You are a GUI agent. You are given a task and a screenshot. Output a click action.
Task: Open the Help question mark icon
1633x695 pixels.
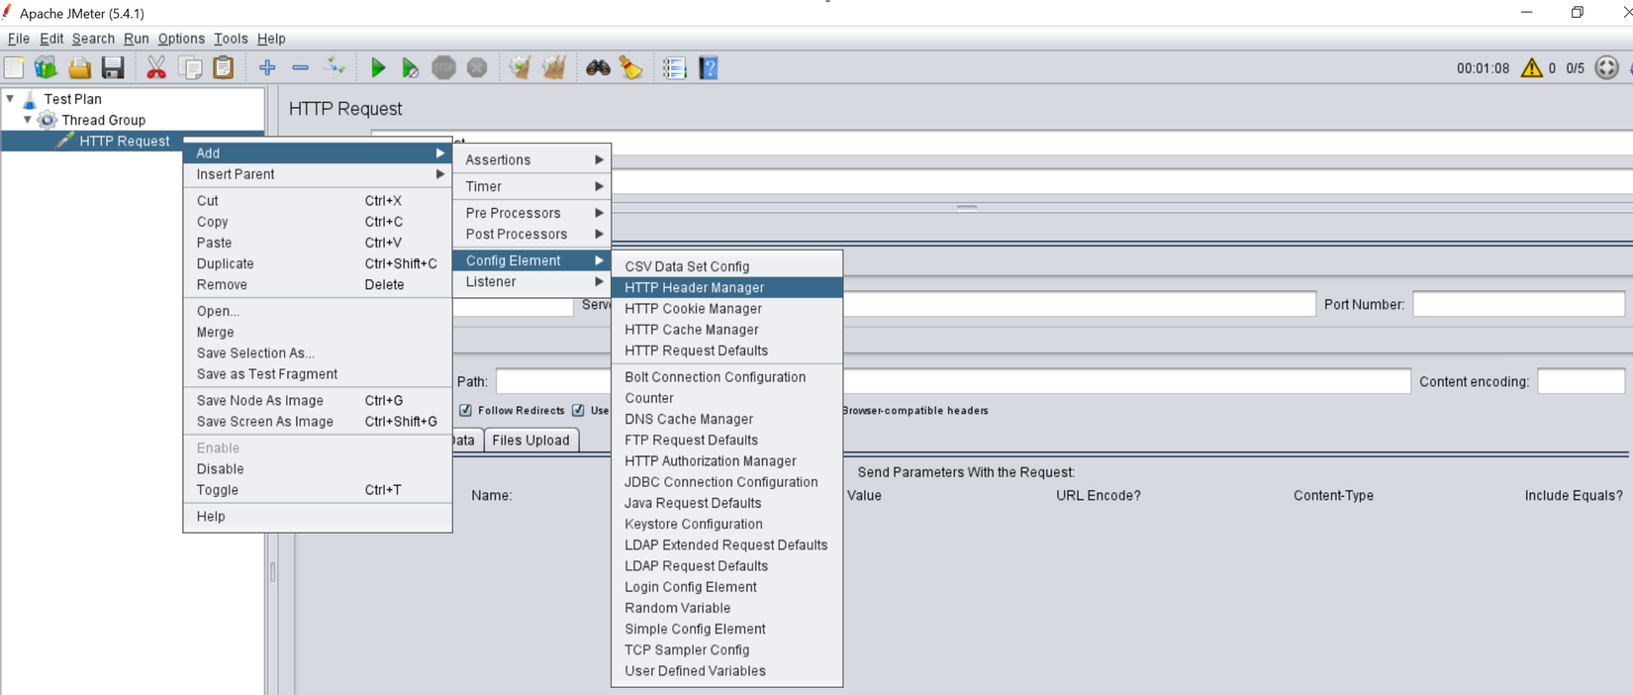click(709, 67)
